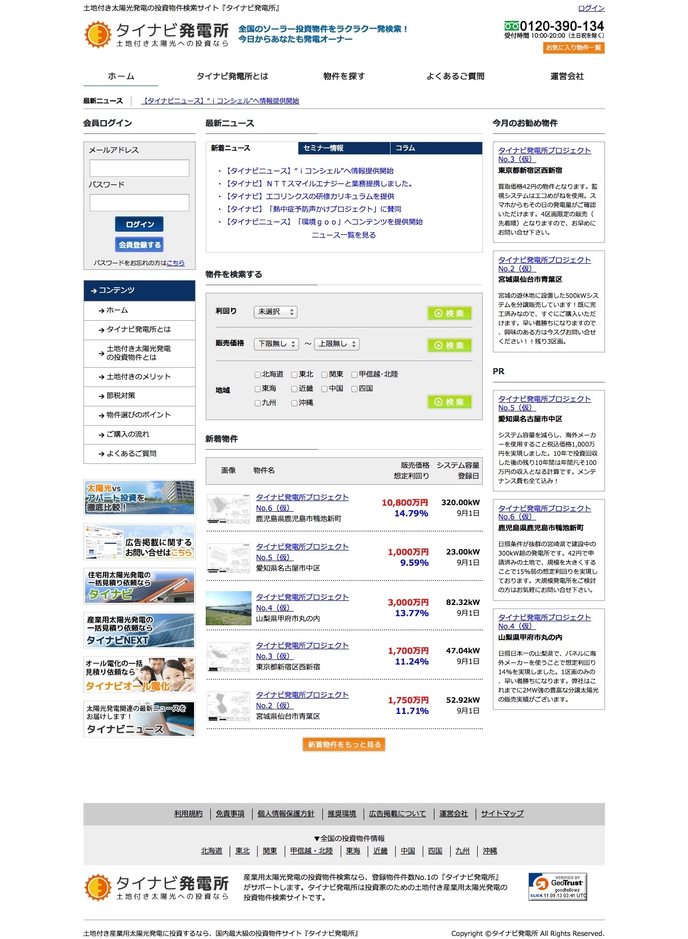Viewport: 688px width, 939px height.
Task: Select タイナビ発電所とは in main navigation
Action: coord(232,76)
